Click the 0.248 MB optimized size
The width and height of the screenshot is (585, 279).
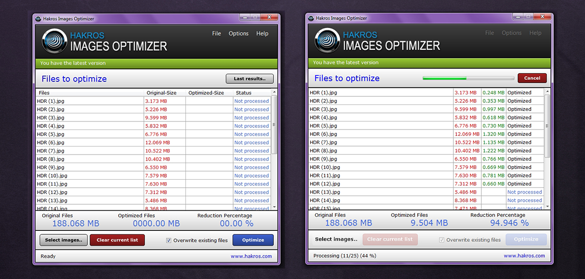click(x=494, y=93)
